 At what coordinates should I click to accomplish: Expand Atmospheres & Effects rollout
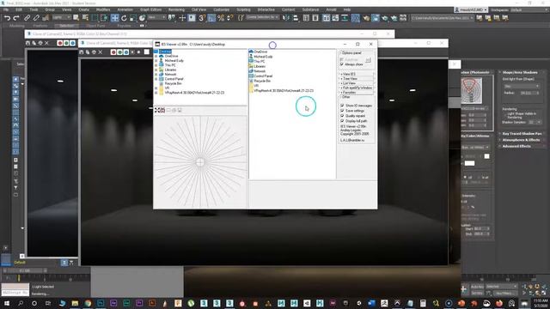521,140
